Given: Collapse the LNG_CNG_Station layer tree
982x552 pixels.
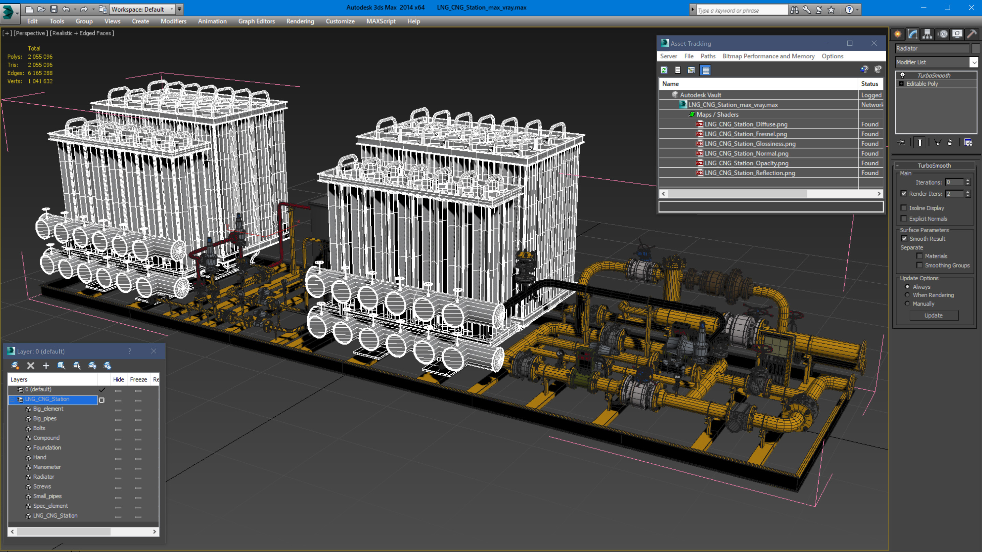Looking at the screenshot, I should click(x=12, y=399).
